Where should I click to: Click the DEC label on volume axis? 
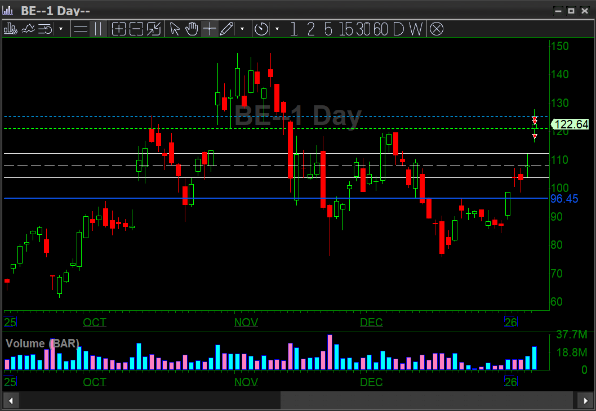tap(371, 382)
